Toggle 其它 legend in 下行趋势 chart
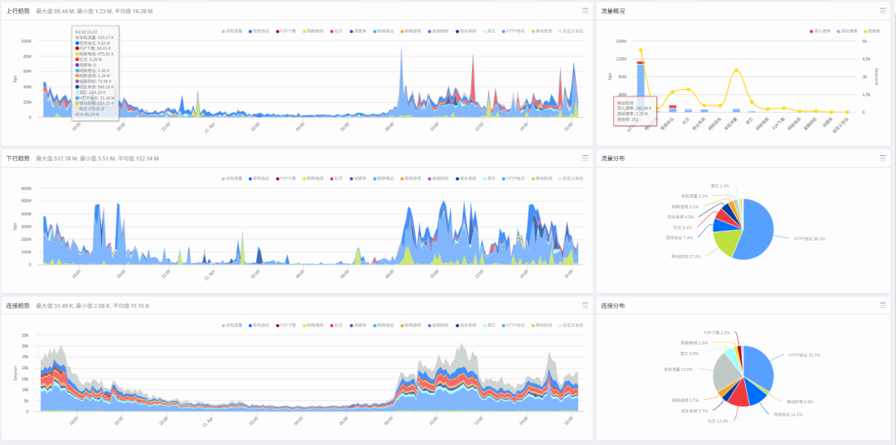896x445 pixels. point(489,178)
